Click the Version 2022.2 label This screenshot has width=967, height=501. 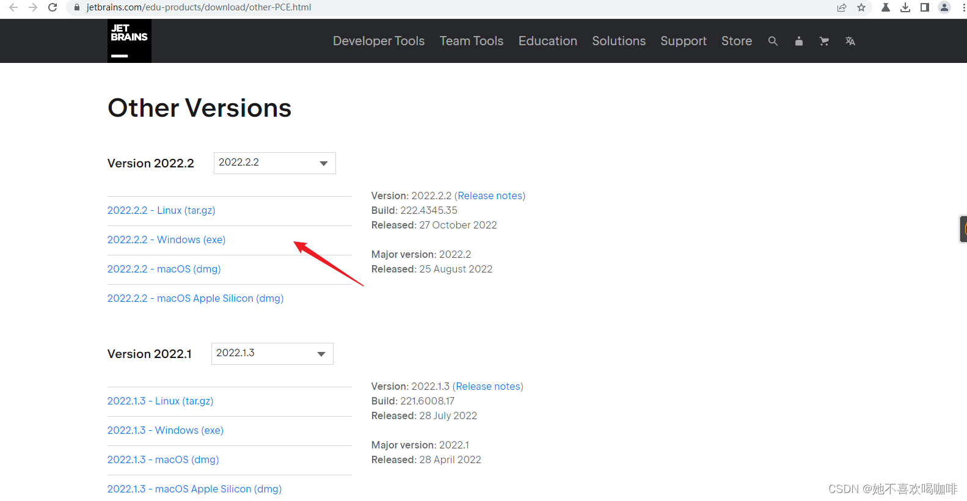151,163
